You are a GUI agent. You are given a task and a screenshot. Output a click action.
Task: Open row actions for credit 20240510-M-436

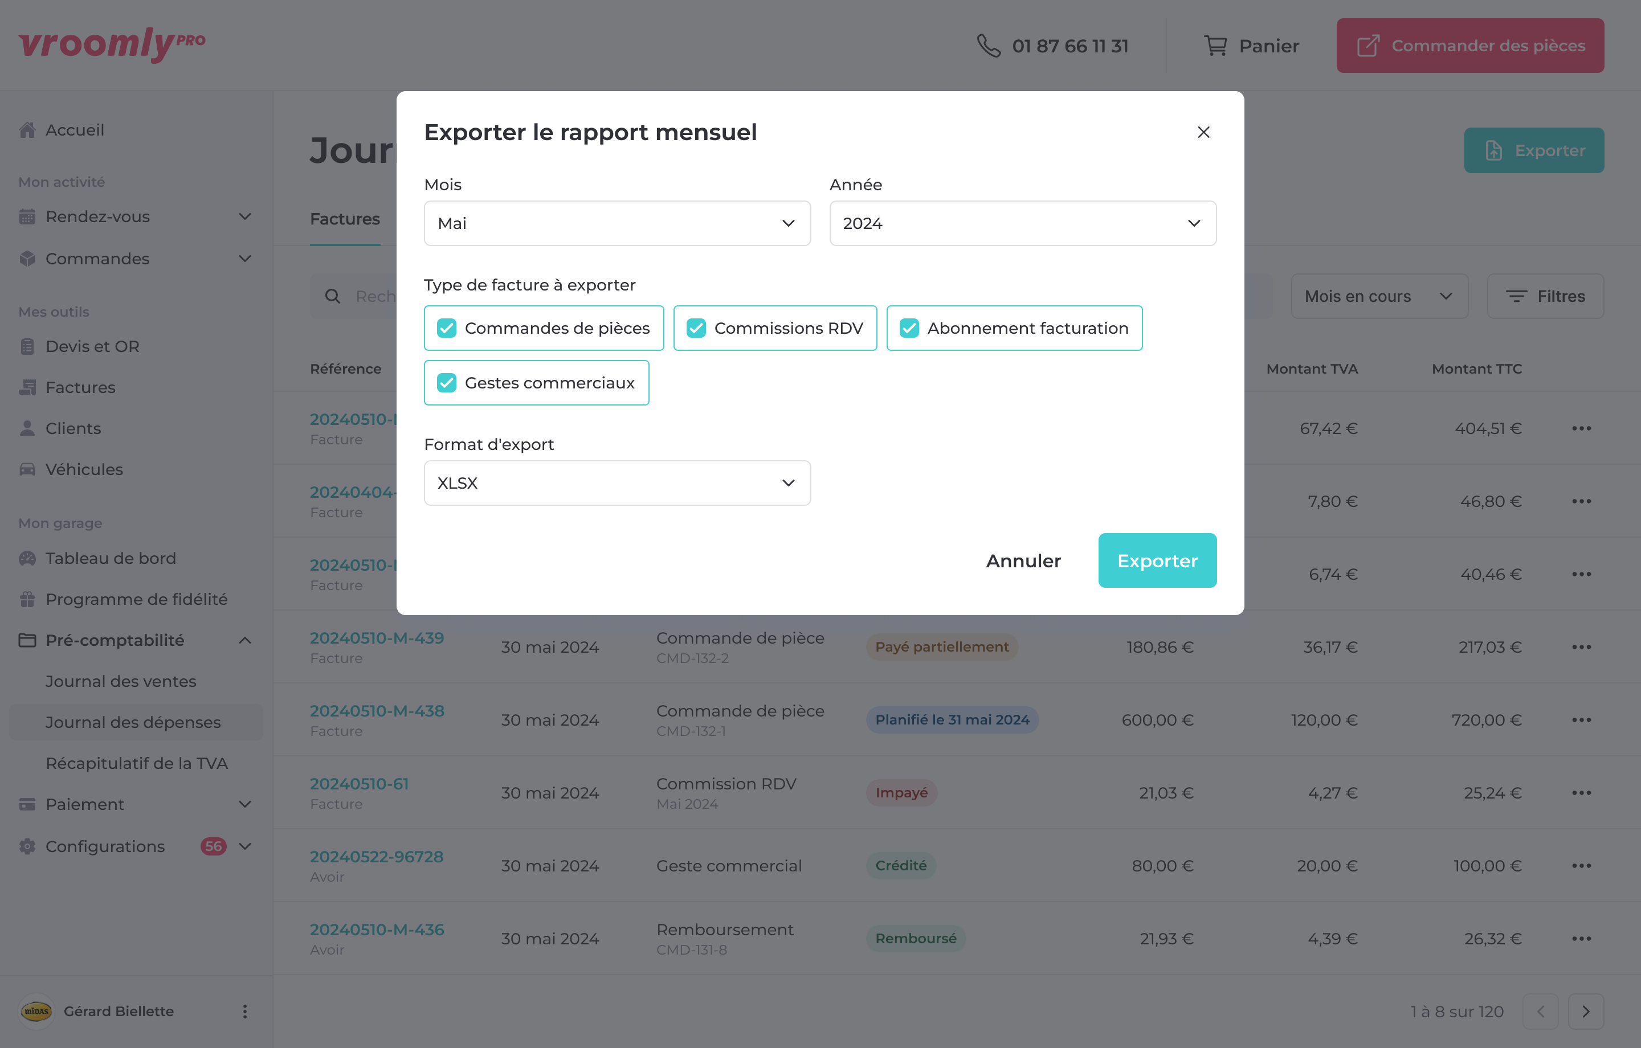(1582, 939)
